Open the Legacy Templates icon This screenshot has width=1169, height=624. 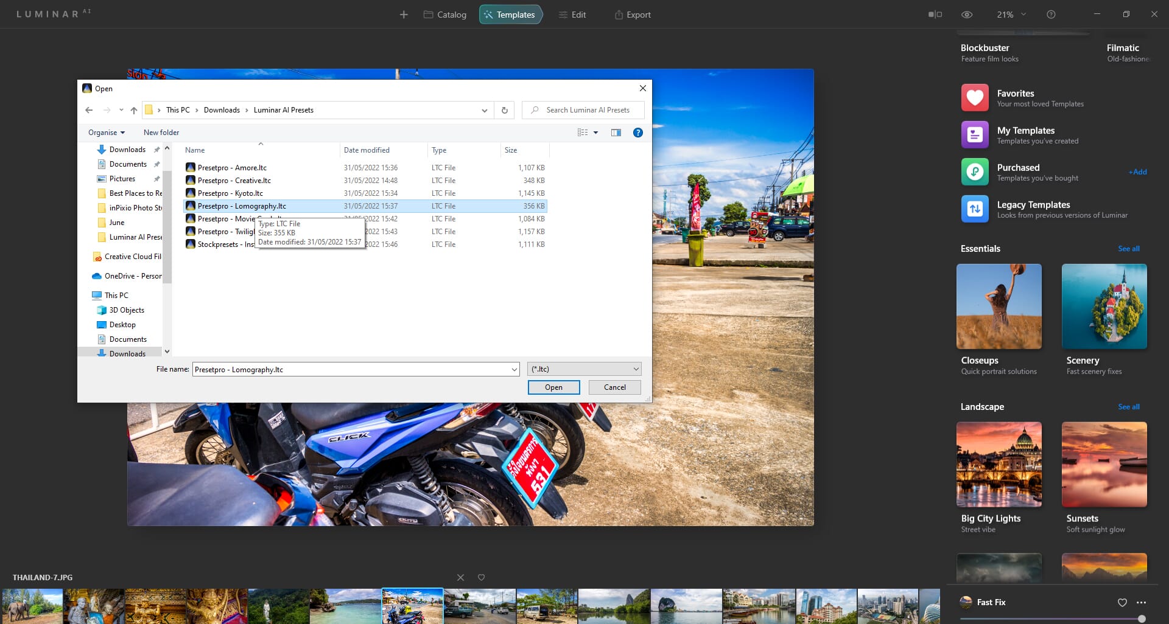click(975, 209)
